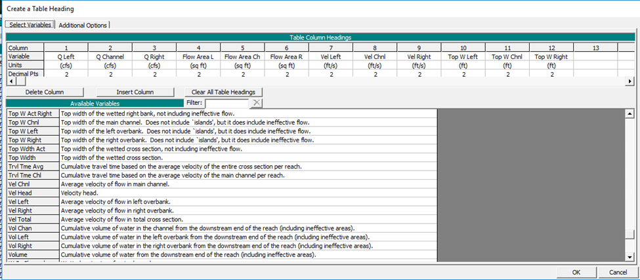This screenshot has height=280, width=640.
Task: Type in the Filter input field
Action: point(227,103)
